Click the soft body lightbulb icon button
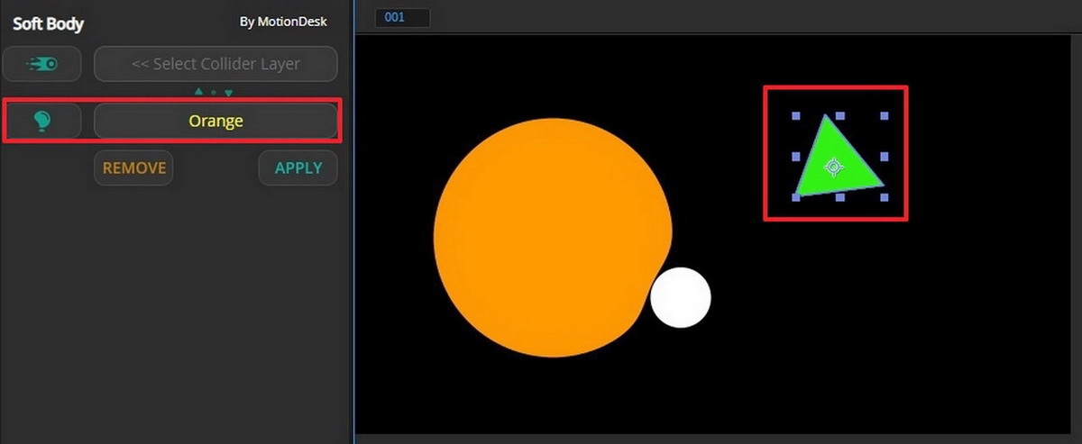This screenshot has width=1082, height=444. [x=41, y=121]
